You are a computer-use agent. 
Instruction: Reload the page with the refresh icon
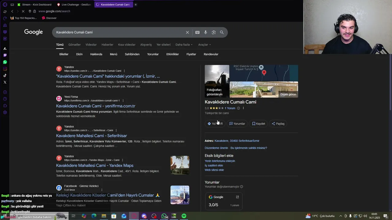(x=5, y=11)
